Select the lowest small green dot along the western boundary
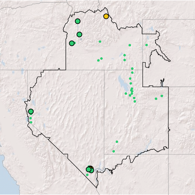This screenshot has width=195, height=195. pos(31,122)
